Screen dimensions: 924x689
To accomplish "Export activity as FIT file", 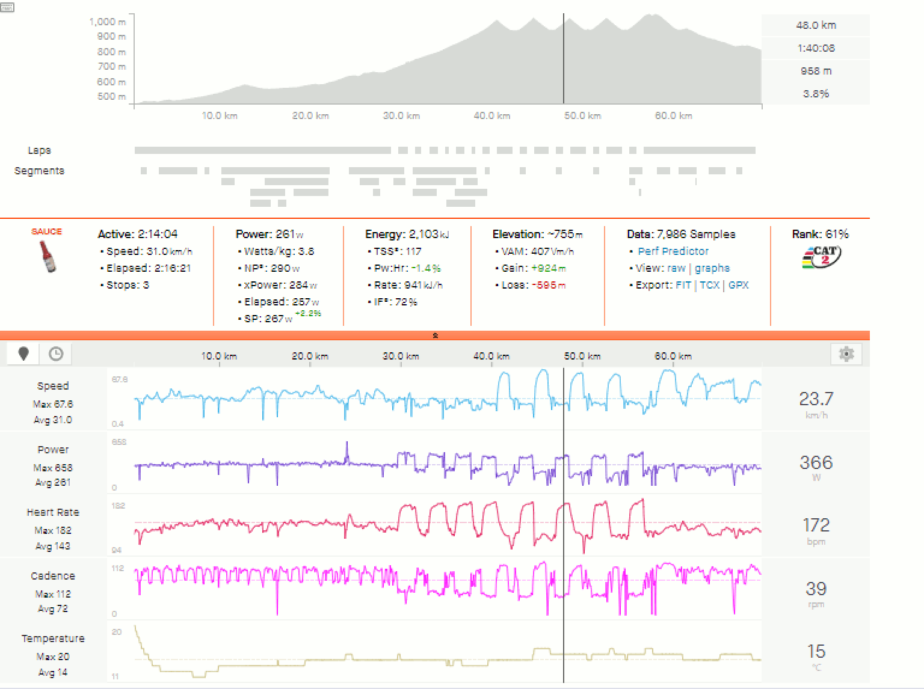I will pyautogui.click(x=683, y=285).
